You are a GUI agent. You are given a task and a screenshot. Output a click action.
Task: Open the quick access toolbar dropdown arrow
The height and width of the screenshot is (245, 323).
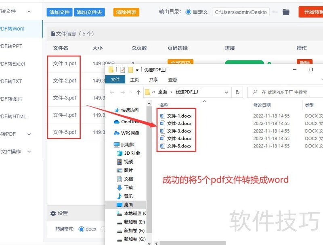click(x=137, y=70)
